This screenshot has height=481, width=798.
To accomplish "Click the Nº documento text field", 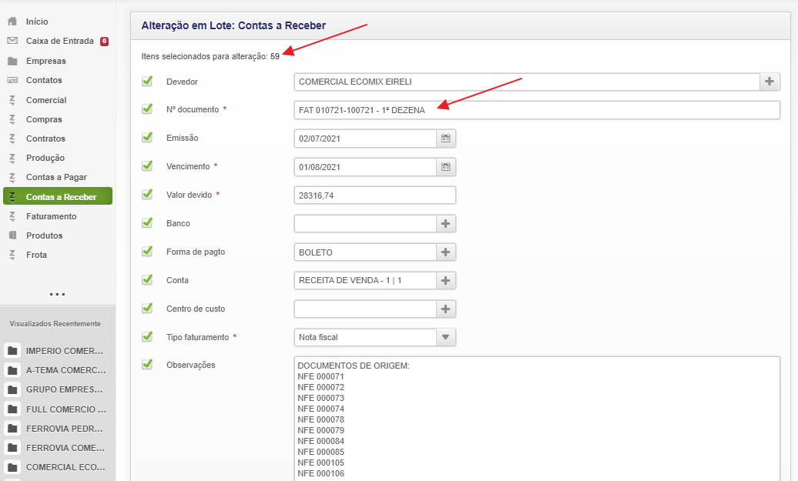I will [x=536, y=110].
